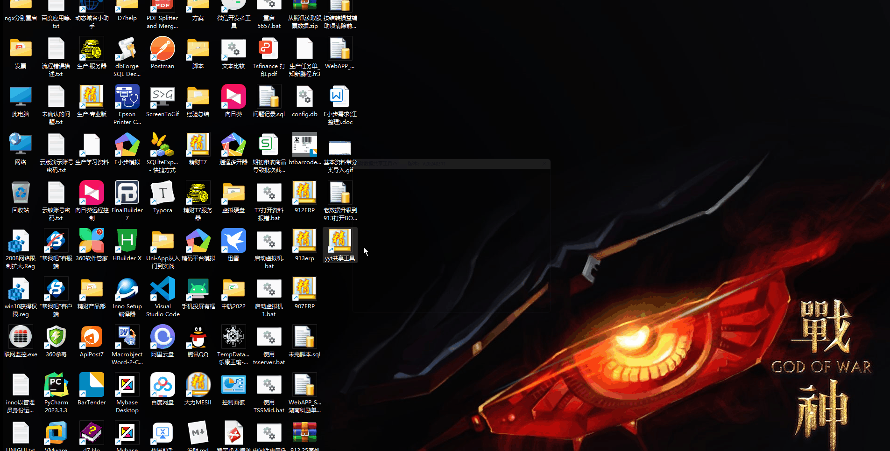
Task: Select the yyt共享工具 highlighted icon
Action: (x=340, y=241)
